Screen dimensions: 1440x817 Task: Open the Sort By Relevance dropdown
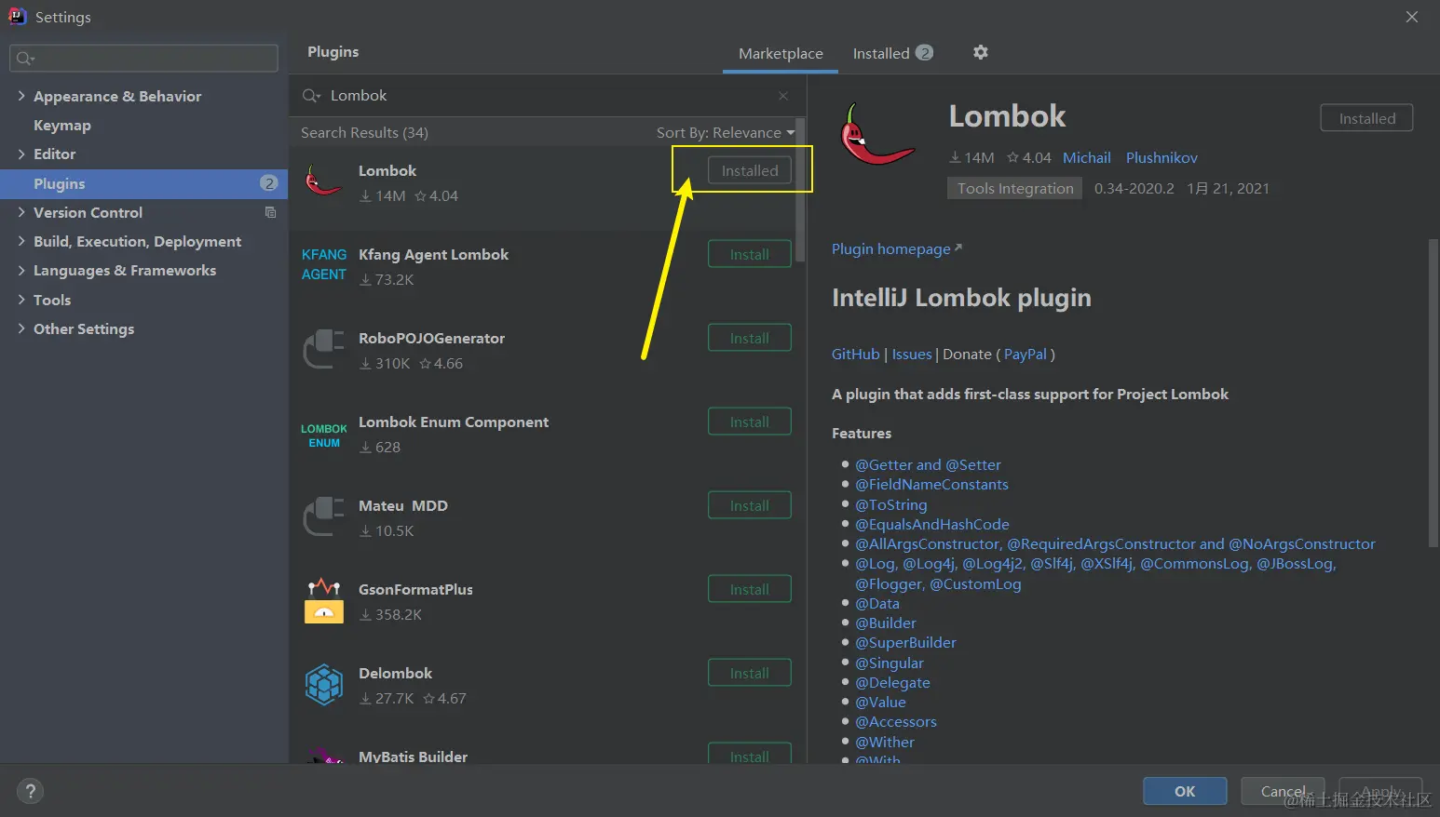pos(726,133)
